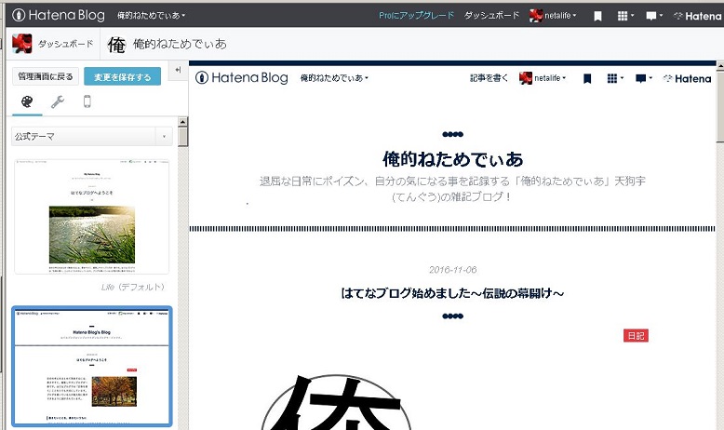Open the grid services icon in preview header
Screen dimensions: 724x430
pyautogui.click(x=615, y=78)
